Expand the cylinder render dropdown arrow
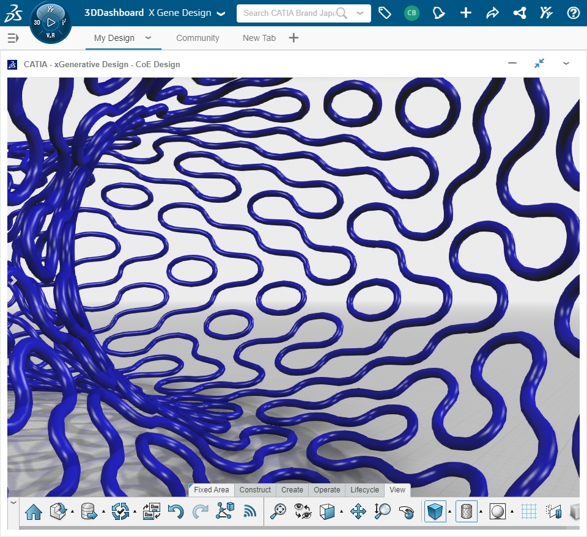The height and width of the screenshot is (537, 587). click(481, 511)
